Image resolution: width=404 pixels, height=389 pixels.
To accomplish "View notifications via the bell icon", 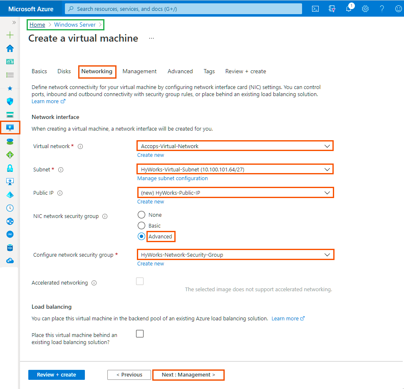I will 349,8.
